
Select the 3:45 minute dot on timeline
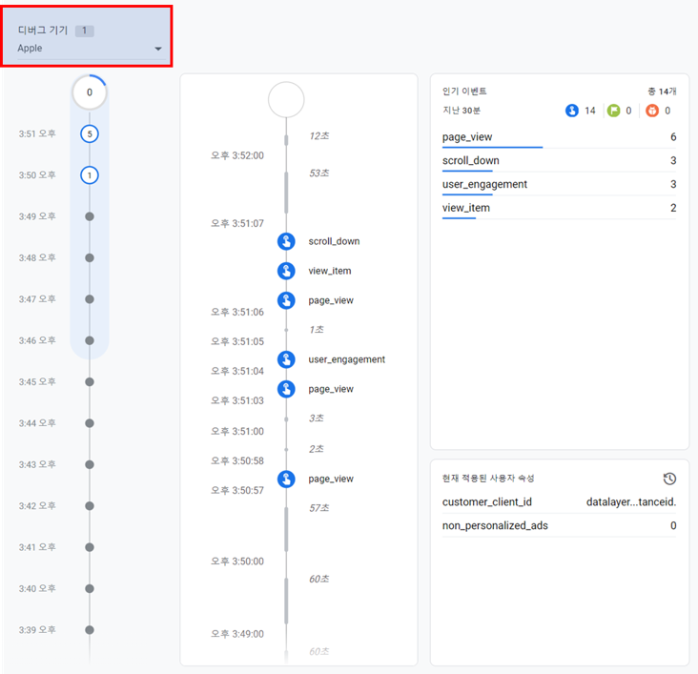[x=90, y=382]
